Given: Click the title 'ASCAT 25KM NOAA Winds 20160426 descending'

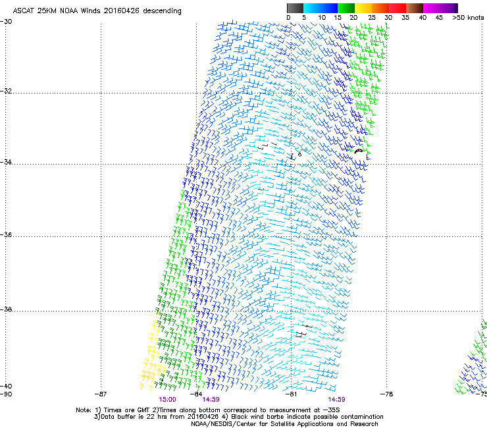Looking at the screenshot, I should tap(97, 11).
